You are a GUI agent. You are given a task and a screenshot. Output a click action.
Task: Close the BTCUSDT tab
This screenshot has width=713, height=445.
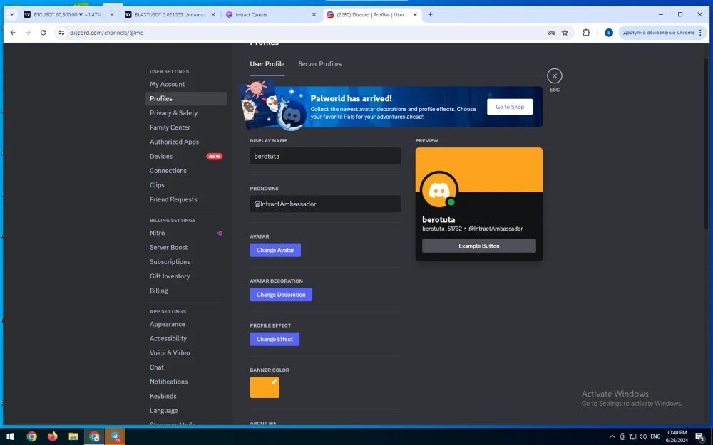coord(112,14)
